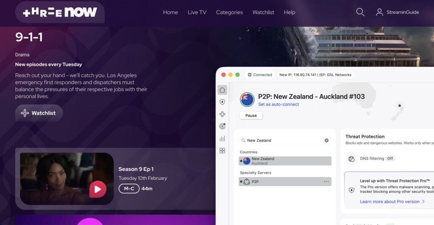Select the P2P specialty server row
This screenshot has width=434, height=225.
click(285, 181)
